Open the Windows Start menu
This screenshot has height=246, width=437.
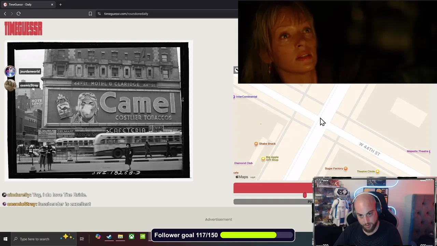(x=5, y=239)
